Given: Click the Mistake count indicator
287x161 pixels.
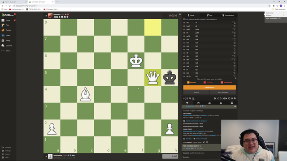Looking at the screenshot, I should pos(191,82).
